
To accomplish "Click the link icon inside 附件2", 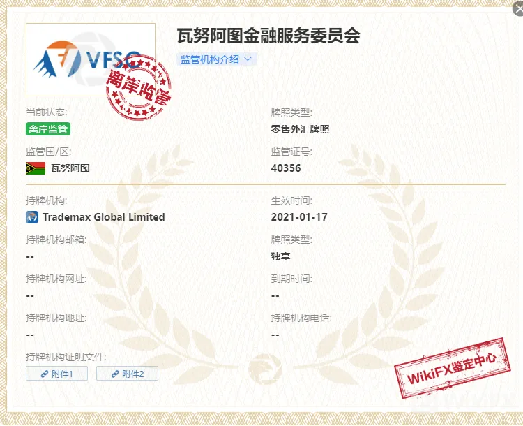I will pyautogui.click(x=115, y=374).
